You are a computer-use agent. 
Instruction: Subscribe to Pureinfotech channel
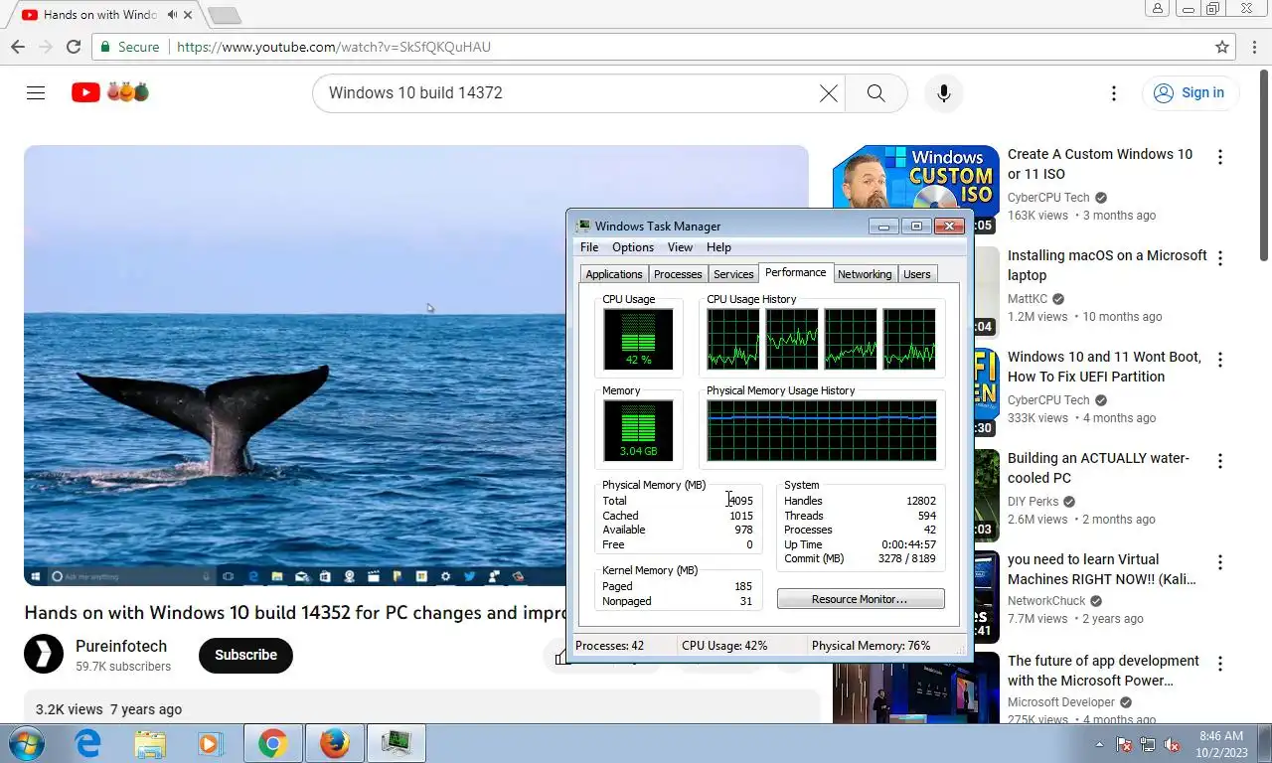245,655
